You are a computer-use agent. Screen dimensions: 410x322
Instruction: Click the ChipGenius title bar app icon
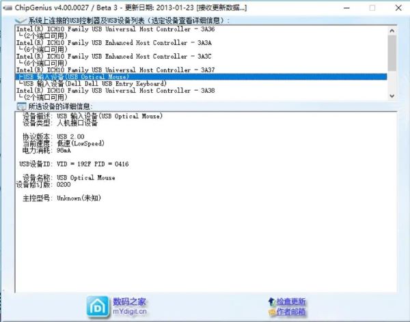pos(8,8)
